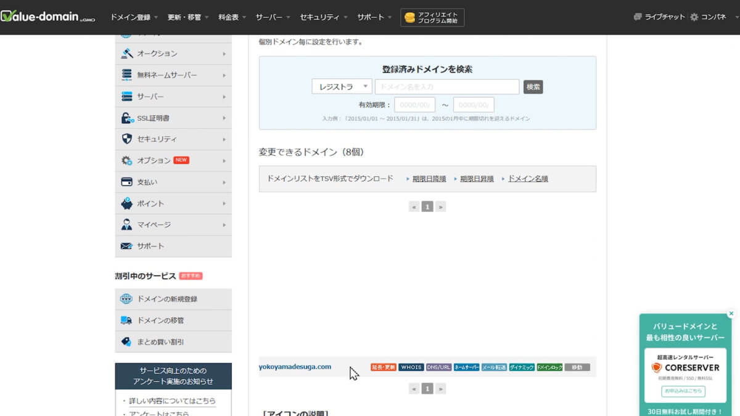Click the お申込みはこちら button in ad
This screenshot has width=740, height=416.
(683, 391)
